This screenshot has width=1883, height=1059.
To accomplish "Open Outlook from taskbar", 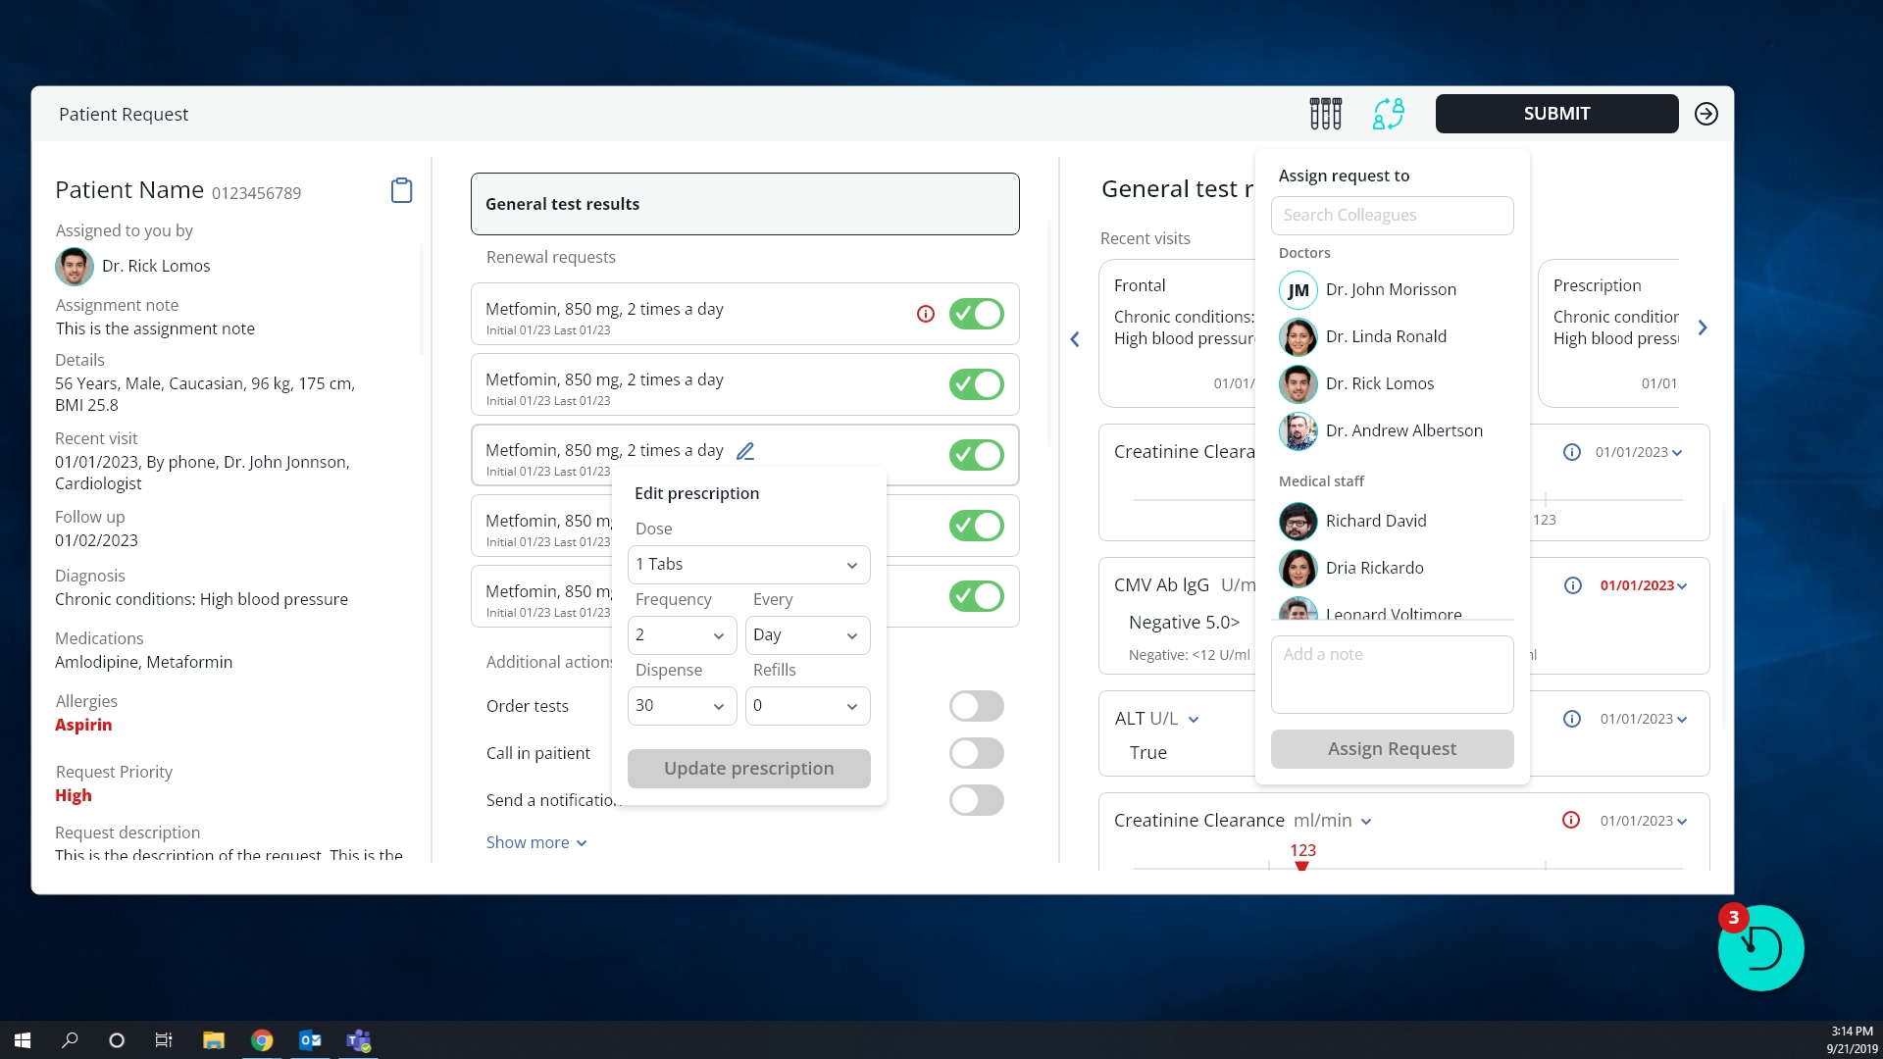I will (x=310, y=1040).
